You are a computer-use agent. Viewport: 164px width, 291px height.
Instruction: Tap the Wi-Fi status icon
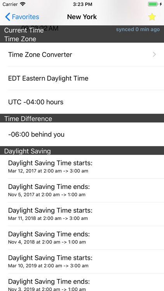[x=23, y=4]
